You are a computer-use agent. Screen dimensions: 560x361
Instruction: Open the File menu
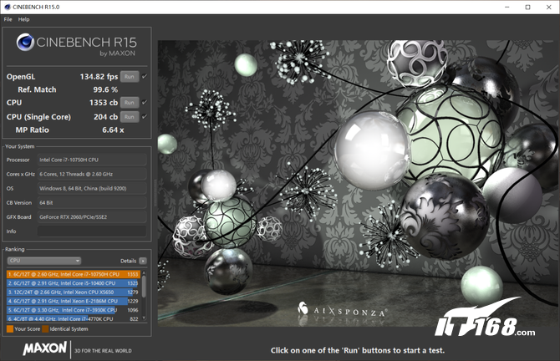click(x=8, y=18)
